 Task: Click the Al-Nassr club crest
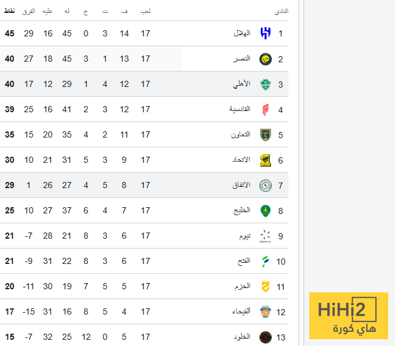pyautogui.click(x=265, y=59)
